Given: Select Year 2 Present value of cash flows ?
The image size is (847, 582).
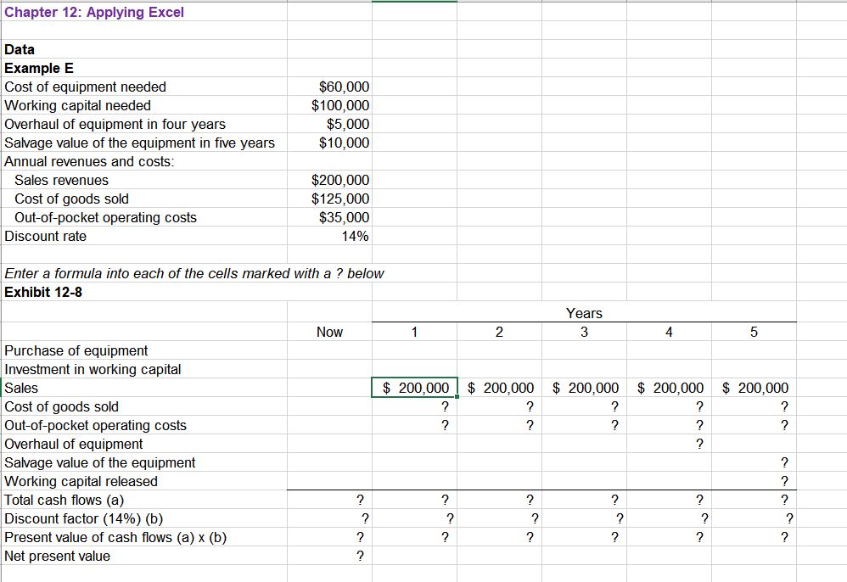Looking at the screenshot, I should click(x=499, y=537).
